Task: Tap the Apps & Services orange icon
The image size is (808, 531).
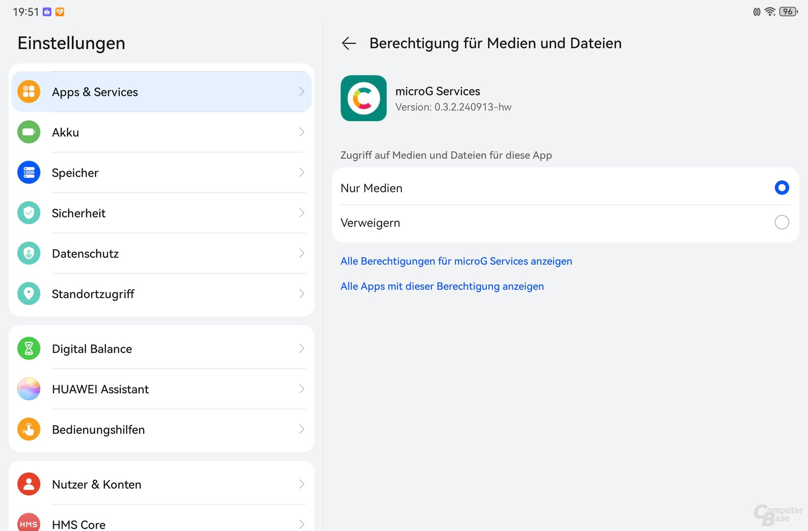Action: [29, 91]
